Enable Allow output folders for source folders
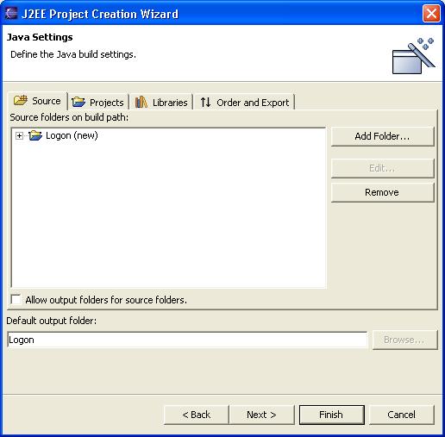Viewport: 445px width, 437px height. point(16,299)
